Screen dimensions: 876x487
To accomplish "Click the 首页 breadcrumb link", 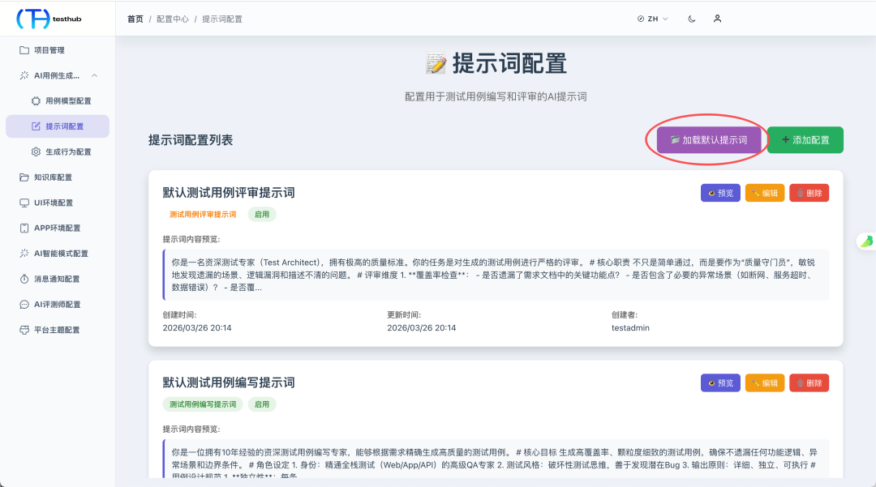I will pos(135,19).
